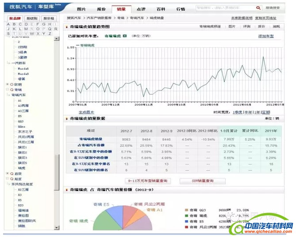The height and width of the screenshot is (237, 296).
Task: Expand the 欧朗 brand node
Action: click(8, 84)
